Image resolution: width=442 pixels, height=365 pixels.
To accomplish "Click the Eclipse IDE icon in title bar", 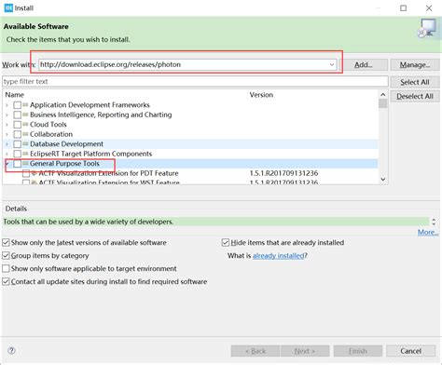I will (8, 7).
